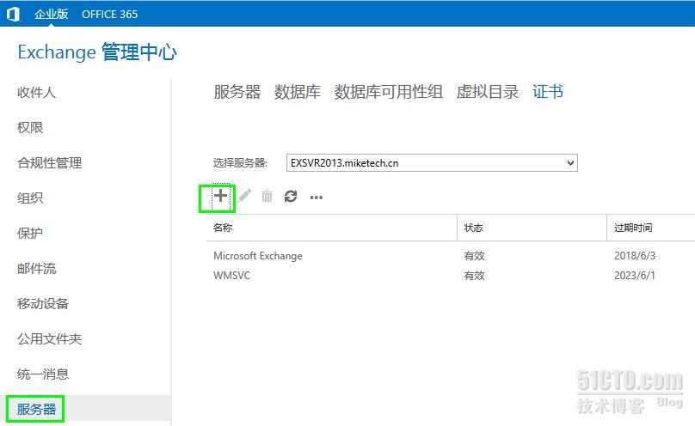The image size is (695, 426).
Task: Open 组织 in sidebar
Action: point(30,198)
